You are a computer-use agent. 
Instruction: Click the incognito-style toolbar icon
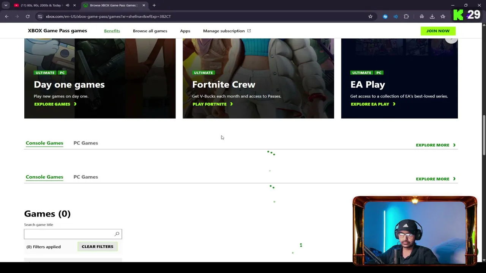pyautogui.click(x=421, y=16)
